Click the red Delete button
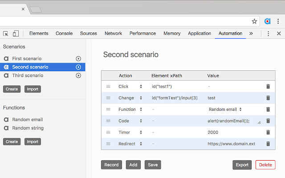285x178 pixels. click(265, 165)
